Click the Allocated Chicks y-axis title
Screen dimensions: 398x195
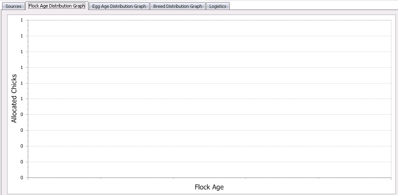(14, 99)
